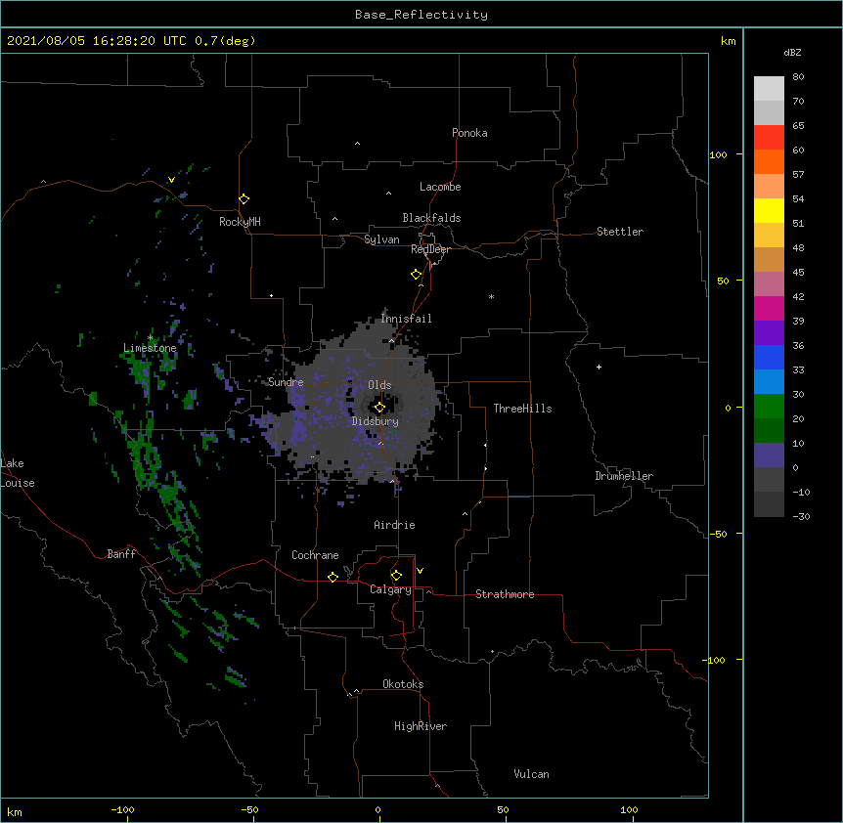Click the slate 10-0 dBZ legend band
Image resolution: width=843 pixels, height=823 pixels.
769,455
